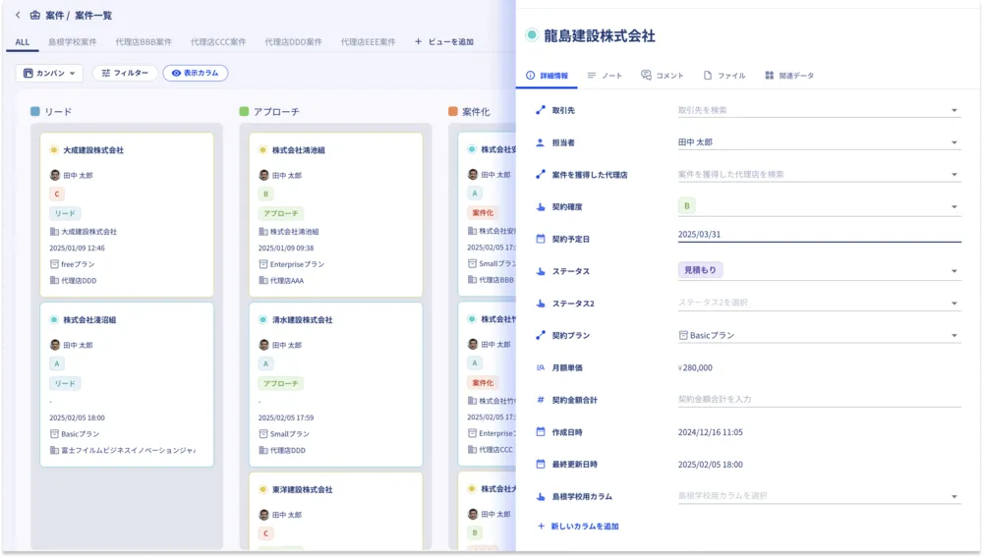Image resolution: width=983 pixels, height=557 pixels.
Task: Open the 契約確度 dropdown arrow
Action: 954,206
